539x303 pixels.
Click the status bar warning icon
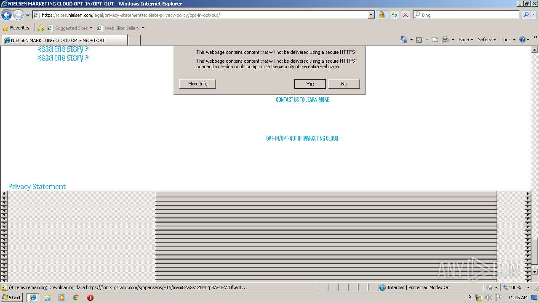4,288
